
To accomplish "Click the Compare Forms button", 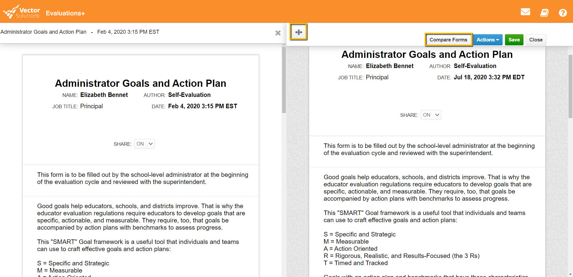I will click(x=448, y=40).
